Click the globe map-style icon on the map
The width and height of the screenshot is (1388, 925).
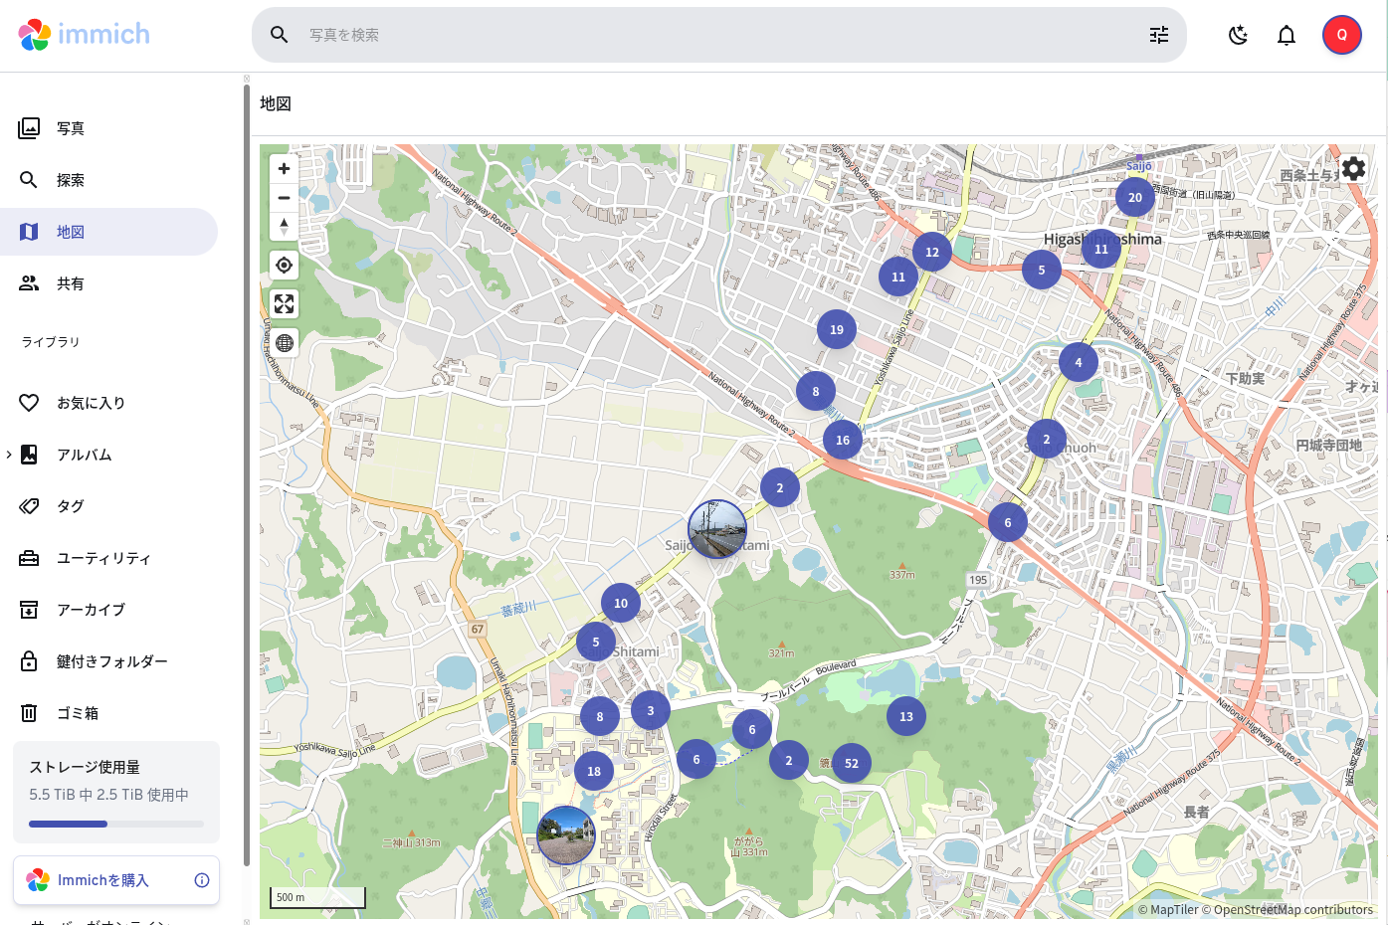pyautogui.click(x=284, y=342)
